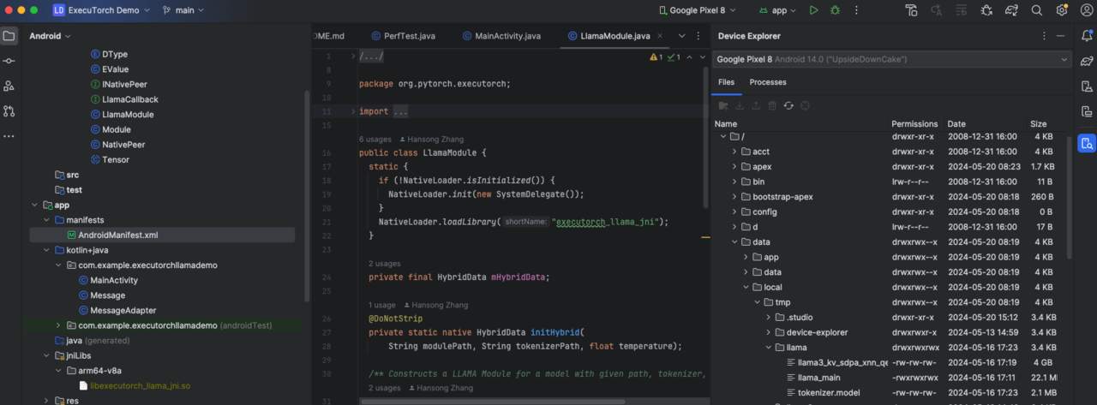The width and height of the screenshot is (1097, 405).
Task: Click the 6 usages hint above LlamaModule class
Action: tap(375, 139)
